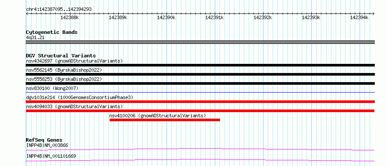Screen dimensions: 387x166
Task: Click the ruler's right arrowhead
Action: click(374, 13)
